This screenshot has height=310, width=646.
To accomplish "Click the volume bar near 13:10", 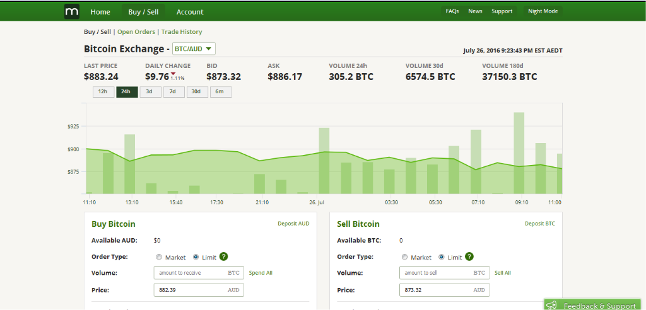I will tap(130, 164).
